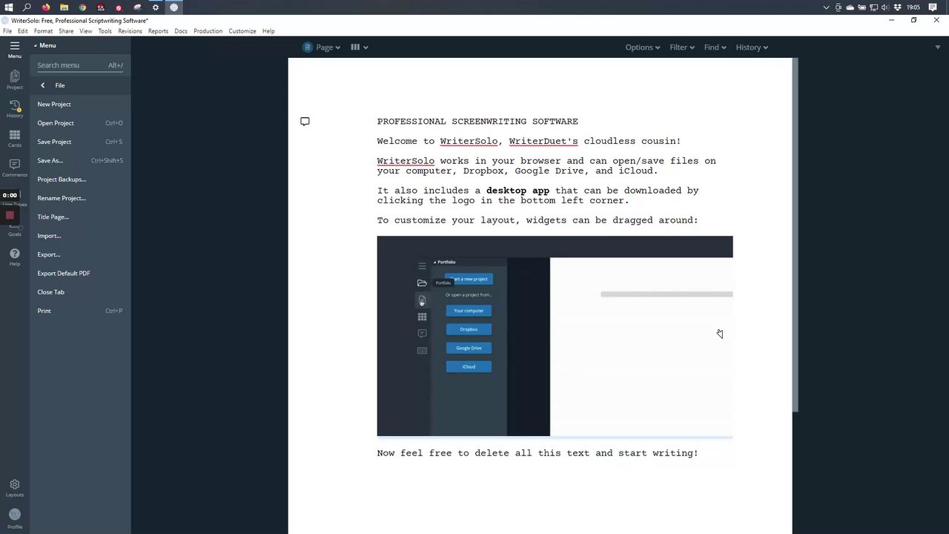Screen dimensions: 949x534
Task: Open the columns layout dropdown
Action: pos(360,47)
